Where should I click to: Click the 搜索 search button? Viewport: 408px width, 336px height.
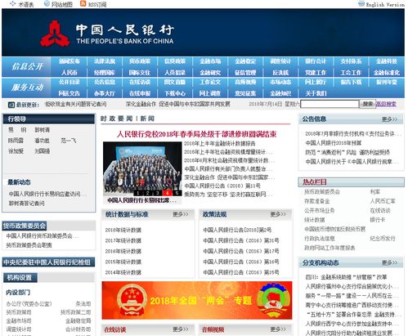(x=368, y=104)
